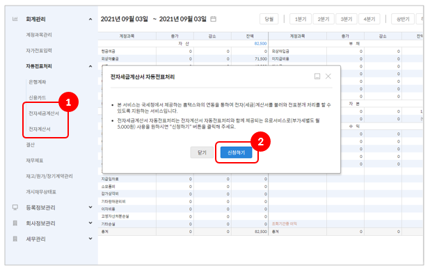Click the 회계관리 section label
This screenshot has height=272, width=430.
click(x=35, y=19)
